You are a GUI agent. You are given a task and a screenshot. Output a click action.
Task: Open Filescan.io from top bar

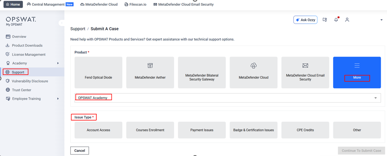(x=135, y=5)
